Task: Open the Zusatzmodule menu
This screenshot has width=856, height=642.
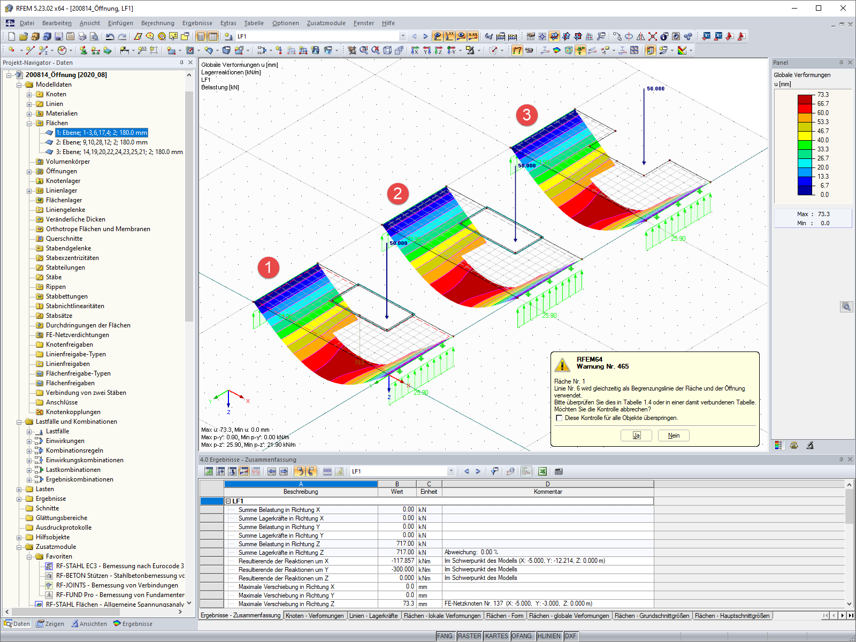Action: 326,23
